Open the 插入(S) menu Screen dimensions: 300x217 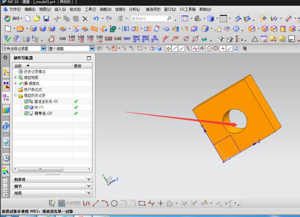tap(60, 9)
